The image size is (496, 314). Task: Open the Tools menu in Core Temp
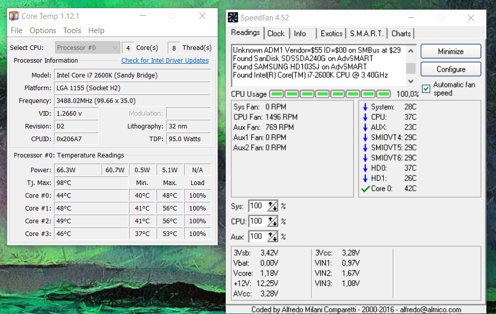[72, 31]
